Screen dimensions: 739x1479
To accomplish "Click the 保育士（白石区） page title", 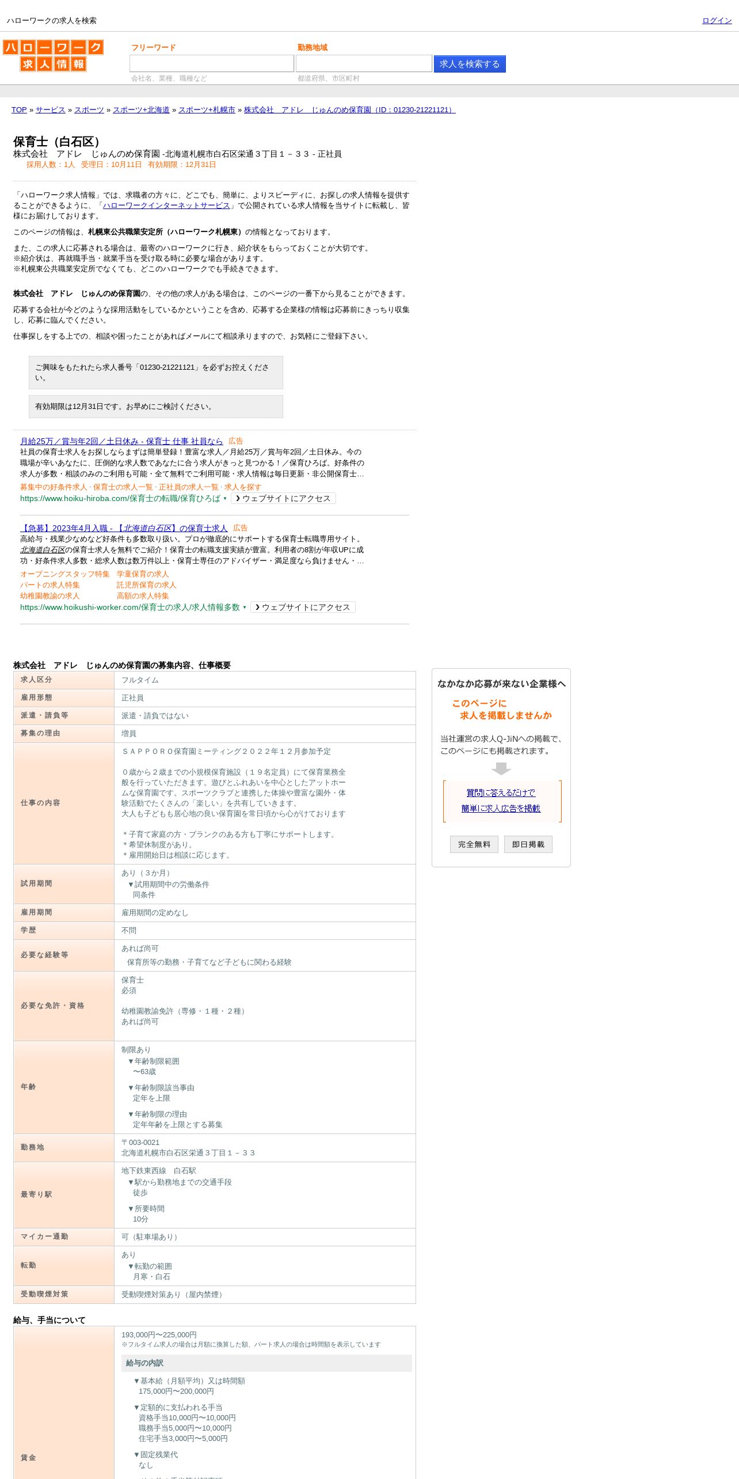I will tap(59, 142).
